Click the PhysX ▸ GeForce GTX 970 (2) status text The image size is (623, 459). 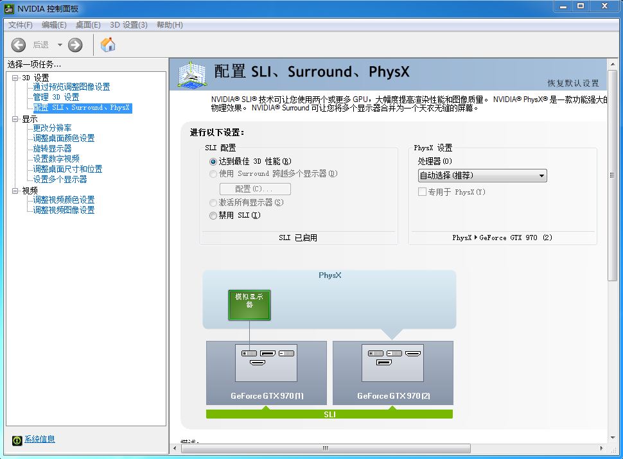coord(502,238)
